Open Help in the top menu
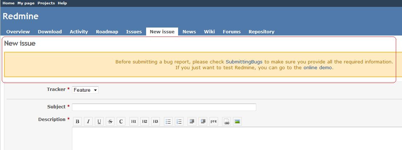This screenshot has width=402, height=150. (x=62, y=3)
